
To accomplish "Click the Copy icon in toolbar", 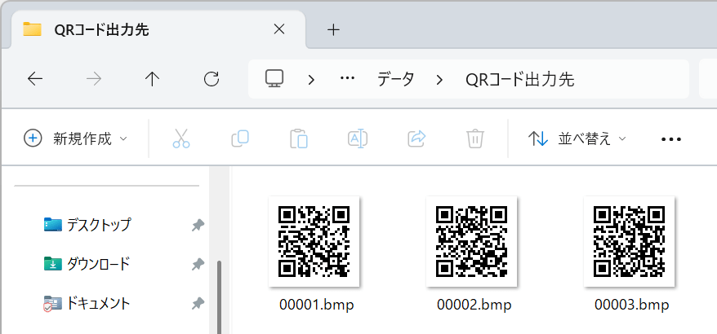I will [240, 138].
